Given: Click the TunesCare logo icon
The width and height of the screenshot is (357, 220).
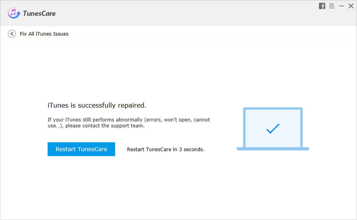Looking at the screenshot, I should (14, 13).
